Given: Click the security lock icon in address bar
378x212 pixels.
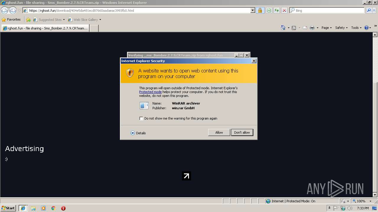Looking at the screenshot, I should pyautogui.click(x=260, y=10).
